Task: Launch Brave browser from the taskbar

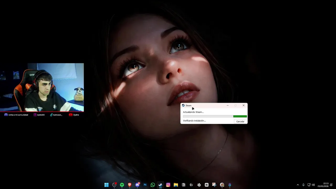Action: click(x=129, y=185)
